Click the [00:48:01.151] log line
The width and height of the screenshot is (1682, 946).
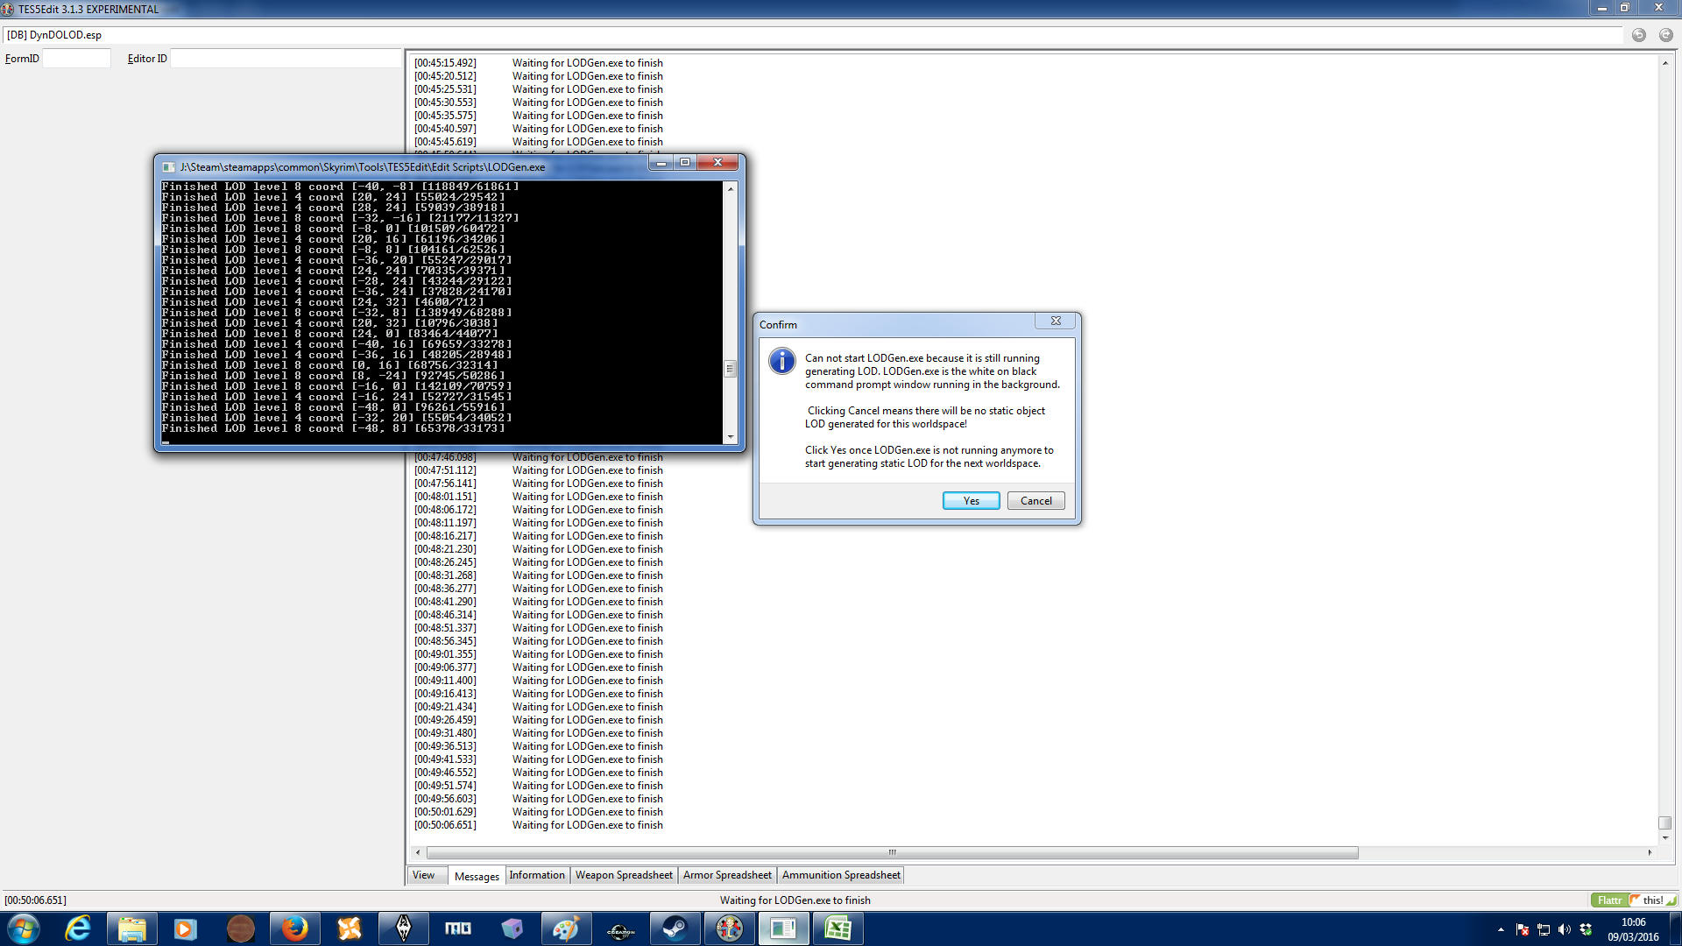tap(538, 497)
